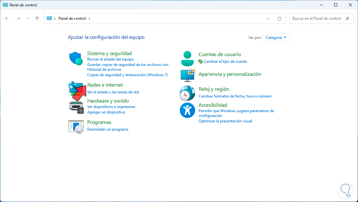Open Programas heading
Screen dimensions: 358x202
coord(99,122)
